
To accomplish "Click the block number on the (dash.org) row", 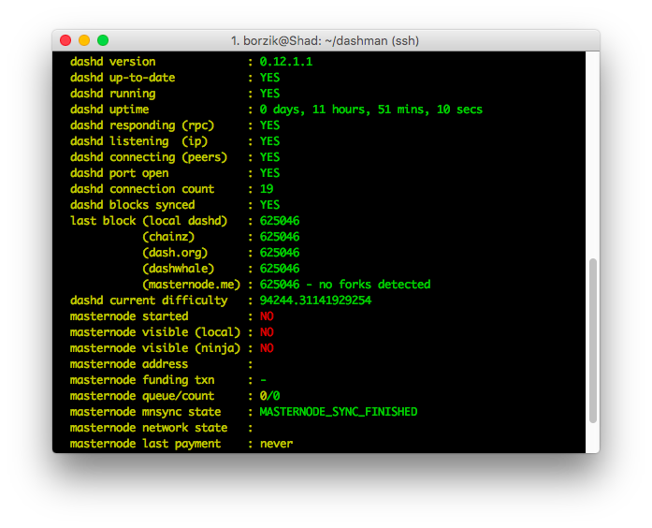I will tap(280, 253).
